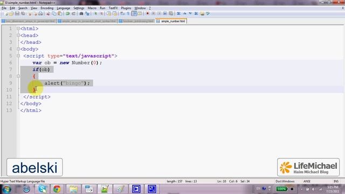Toggle synchronize horizontal scrolling
345x194 pixels.
click(x=115, y=13)
